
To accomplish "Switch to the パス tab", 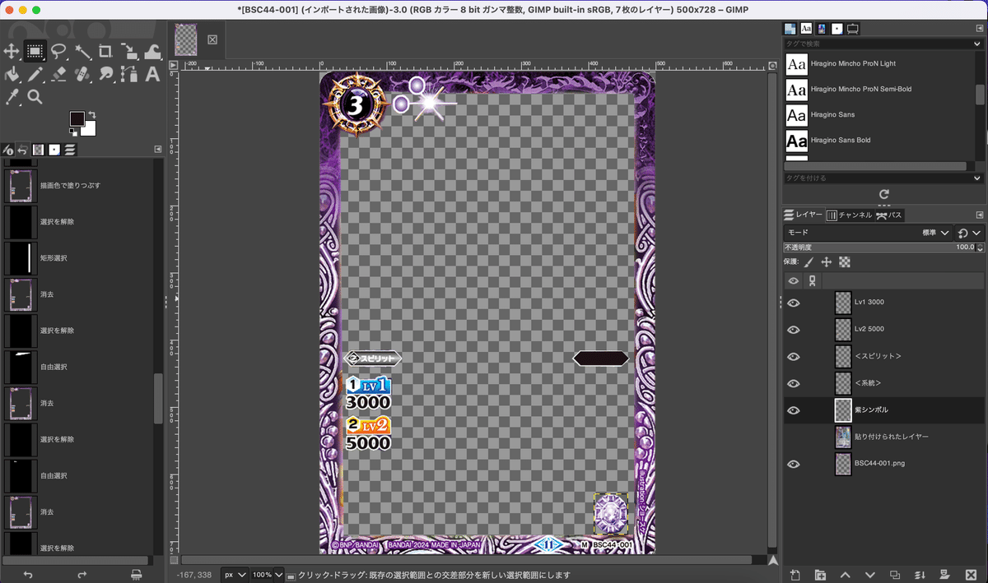I will (x=889, y=215).
